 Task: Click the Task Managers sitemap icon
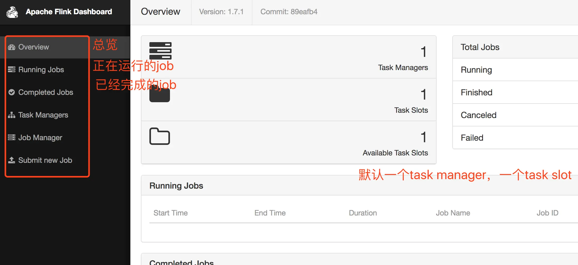(x=12, y=115)
